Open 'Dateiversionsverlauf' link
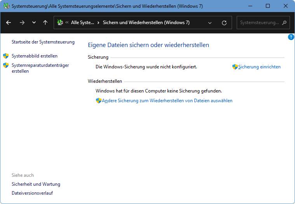Screen dimensions: 295x204 [x=32, y=193]
